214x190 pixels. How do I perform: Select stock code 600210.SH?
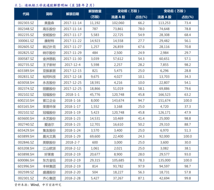[26, 100]
